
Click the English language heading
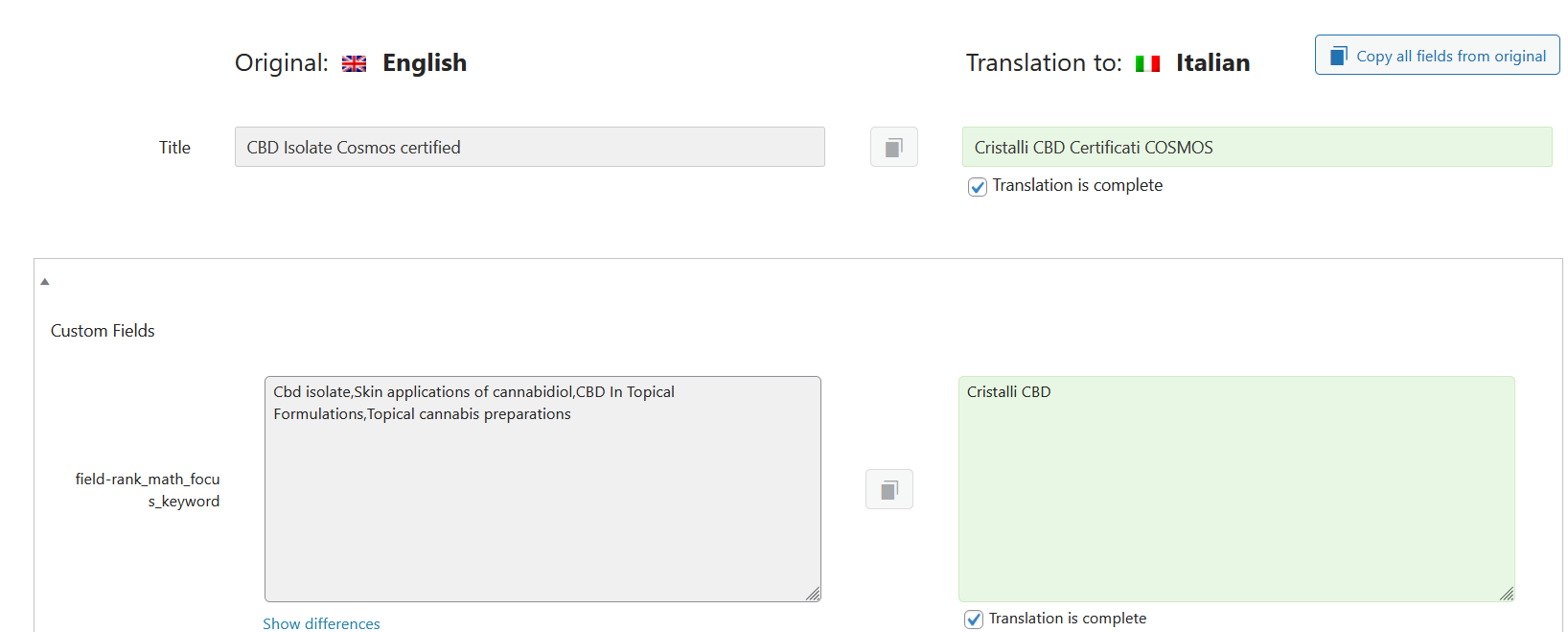(x=425, y=63)
